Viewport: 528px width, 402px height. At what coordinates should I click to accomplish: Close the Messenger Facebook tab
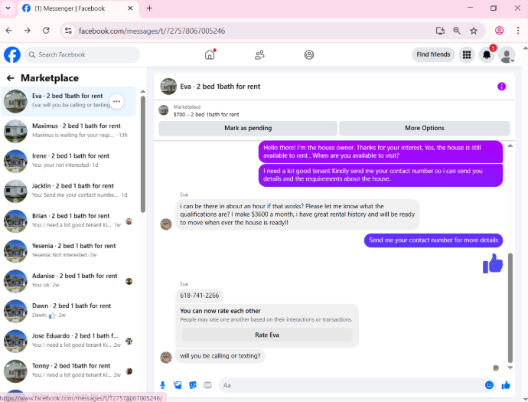[x=130, y=8]
